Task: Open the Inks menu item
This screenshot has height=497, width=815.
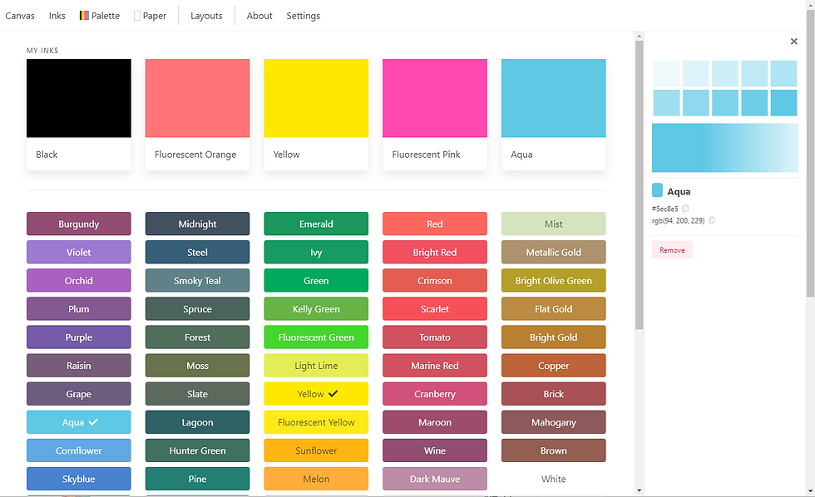Action: click(x=57, y=16)
